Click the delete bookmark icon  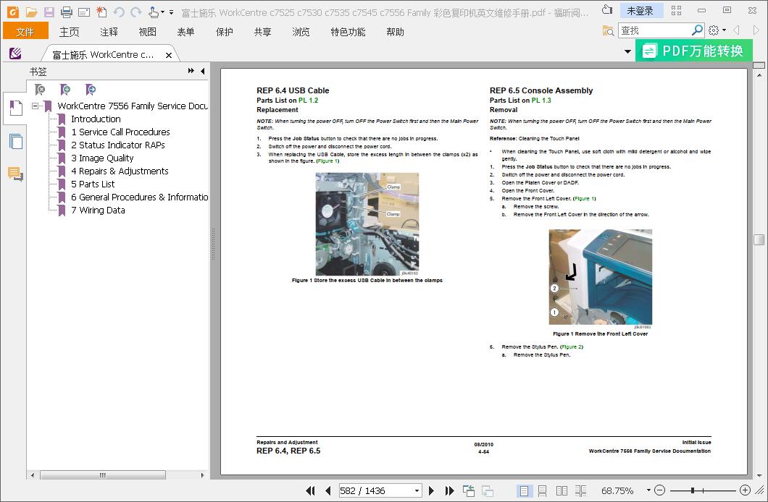coord(40,90)
